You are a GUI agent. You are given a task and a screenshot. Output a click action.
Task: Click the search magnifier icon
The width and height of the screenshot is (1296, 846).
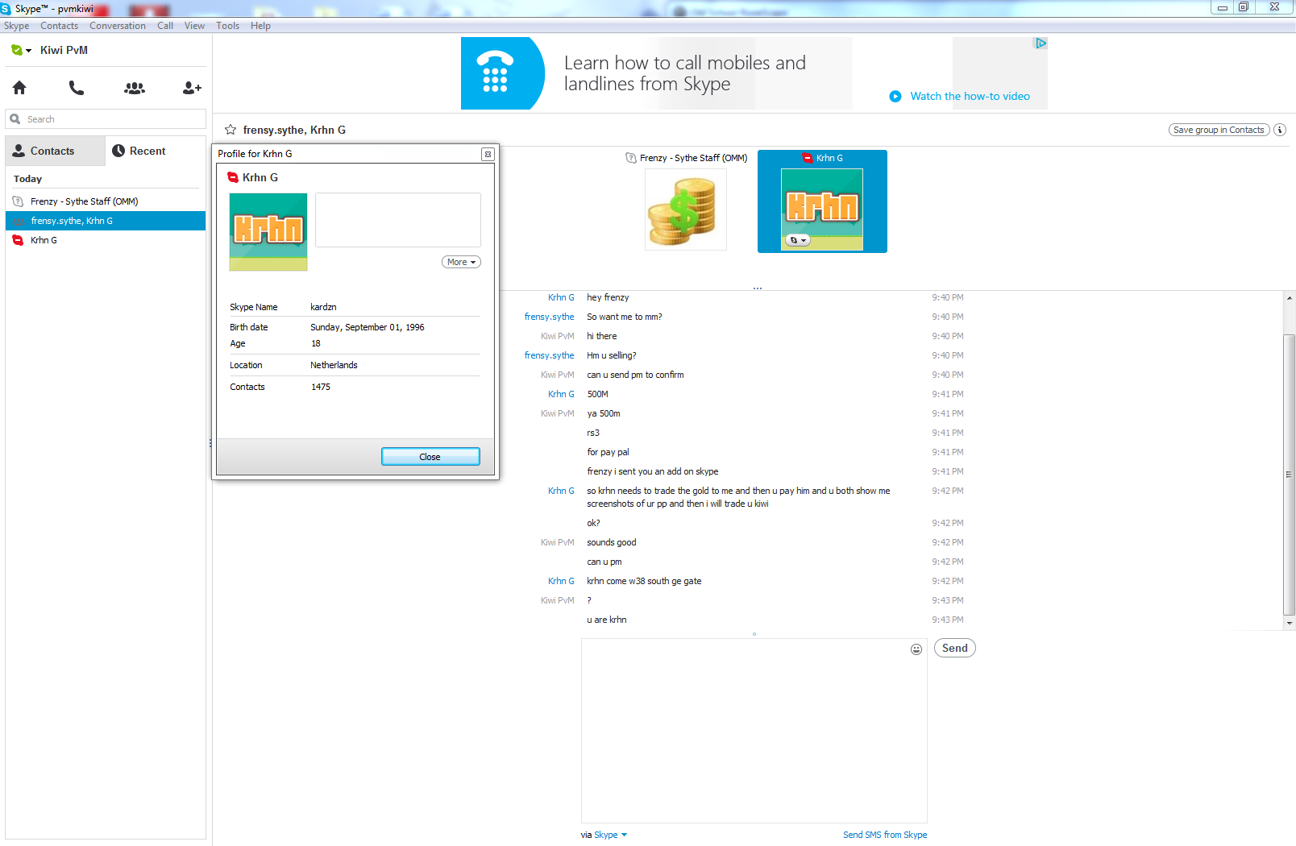tap(15, 119)
